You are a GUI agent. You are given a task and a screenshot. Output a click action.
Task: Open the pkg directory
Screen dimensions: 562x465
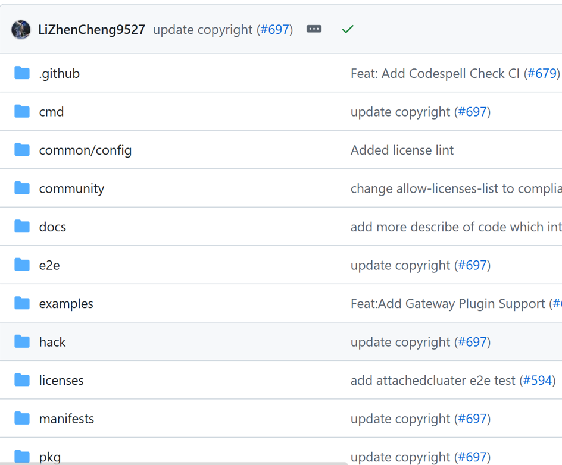click(50, 457)
